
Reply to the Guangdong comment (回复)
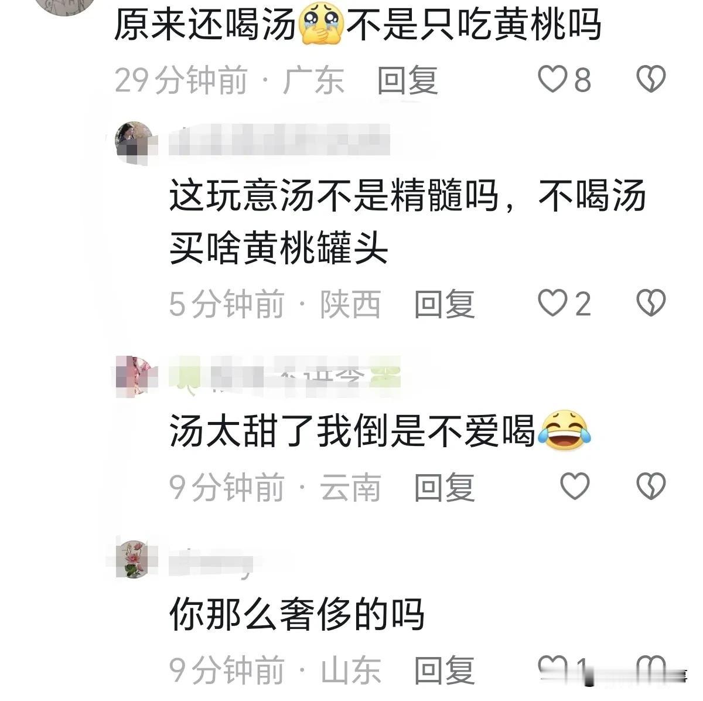point(408,80)
